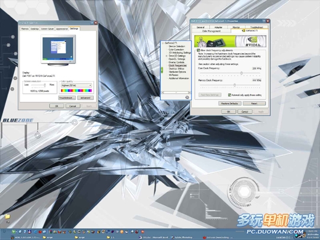Click the Restore Defaults button
Screen dimensions: 320x240
coord(229,104)
